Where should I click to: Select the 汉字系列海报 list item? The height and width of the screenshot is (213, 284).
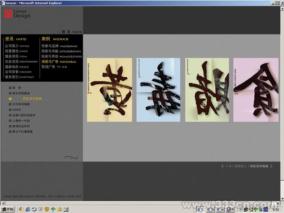[x=21, y=104]
